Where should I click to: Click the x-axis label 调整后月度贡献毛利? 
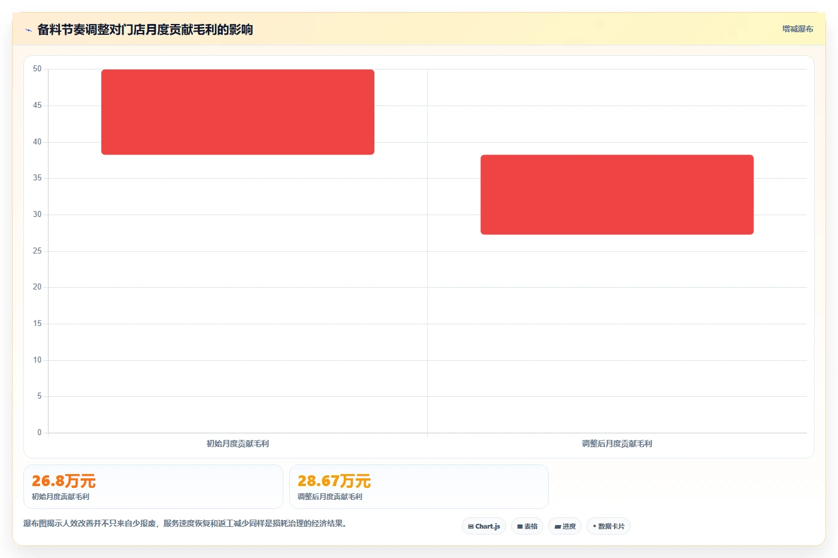tap(617, 444)
